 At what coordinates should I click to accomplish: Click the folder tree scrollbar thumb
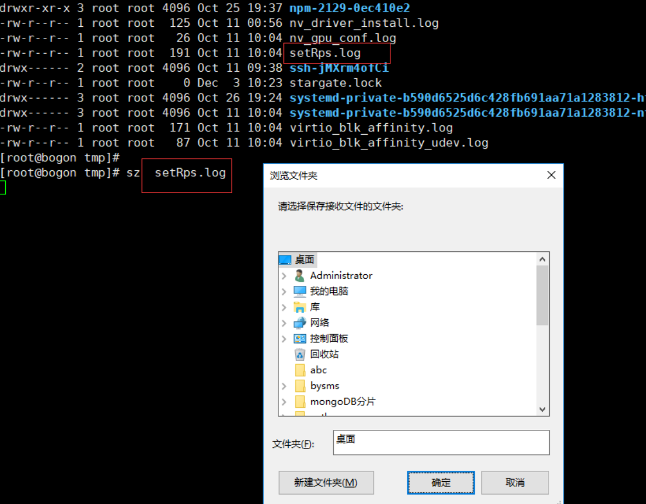pos(542,295)
